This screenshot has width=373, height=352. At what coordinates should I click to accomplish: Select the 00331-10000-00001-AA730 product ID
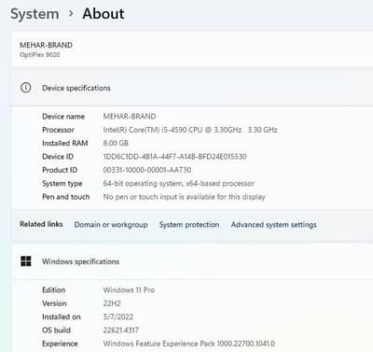147,170
